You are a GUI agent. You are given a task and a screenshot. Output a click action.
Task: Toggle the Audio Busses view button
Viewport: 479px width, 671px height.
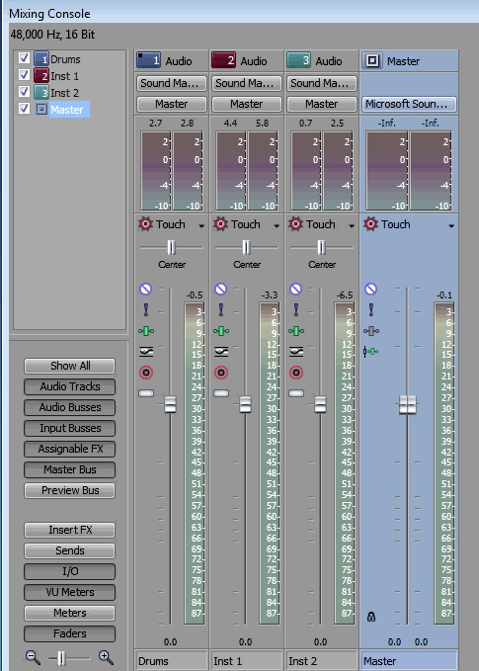[x=70, y=407]
